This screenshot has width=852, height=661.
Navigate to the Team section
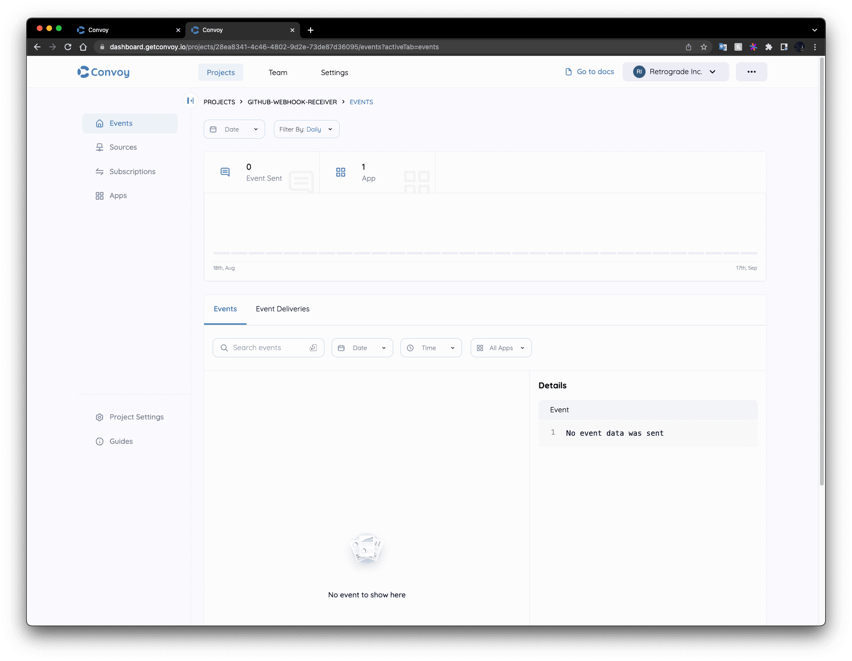tap(278, 72)
